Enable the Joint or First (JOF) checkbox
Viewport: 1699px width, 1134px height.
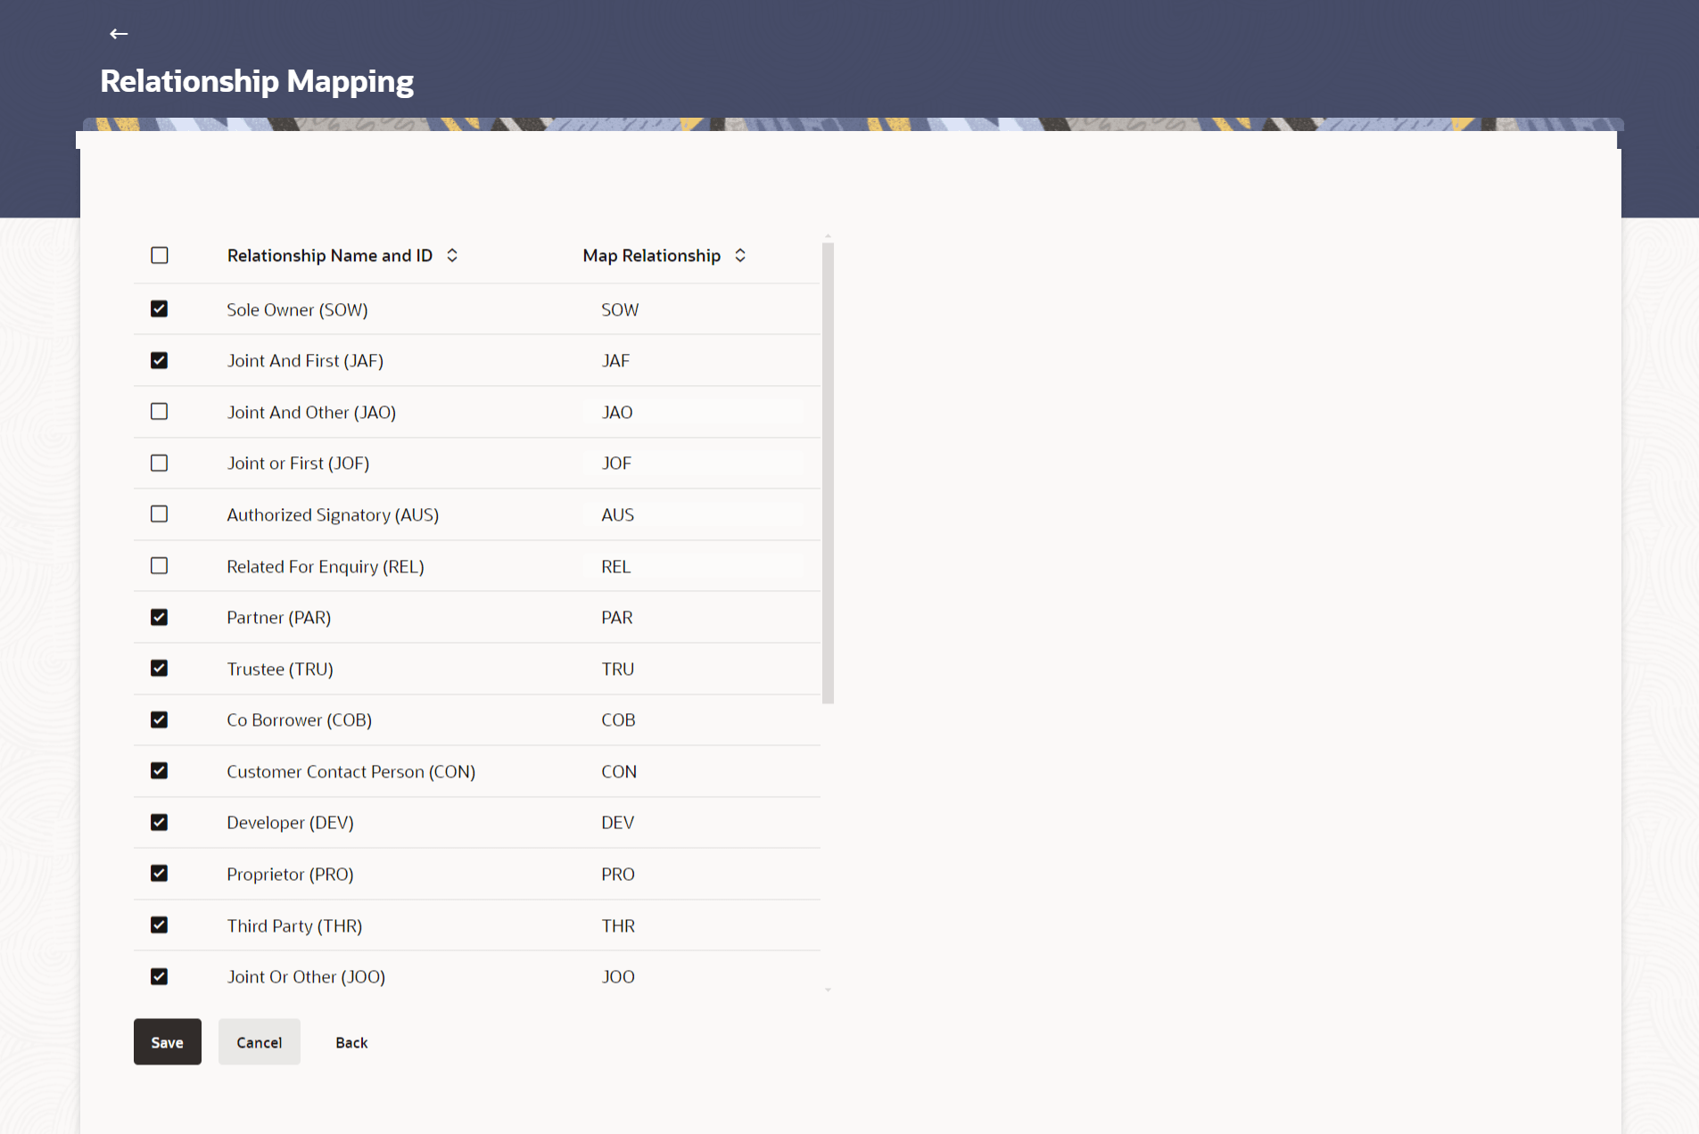[159, 463]
